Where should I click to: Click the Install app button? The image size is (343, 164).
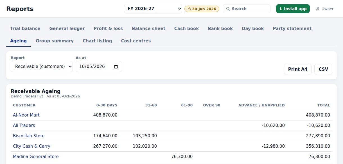pyautogui.click(x=293, y=9)
